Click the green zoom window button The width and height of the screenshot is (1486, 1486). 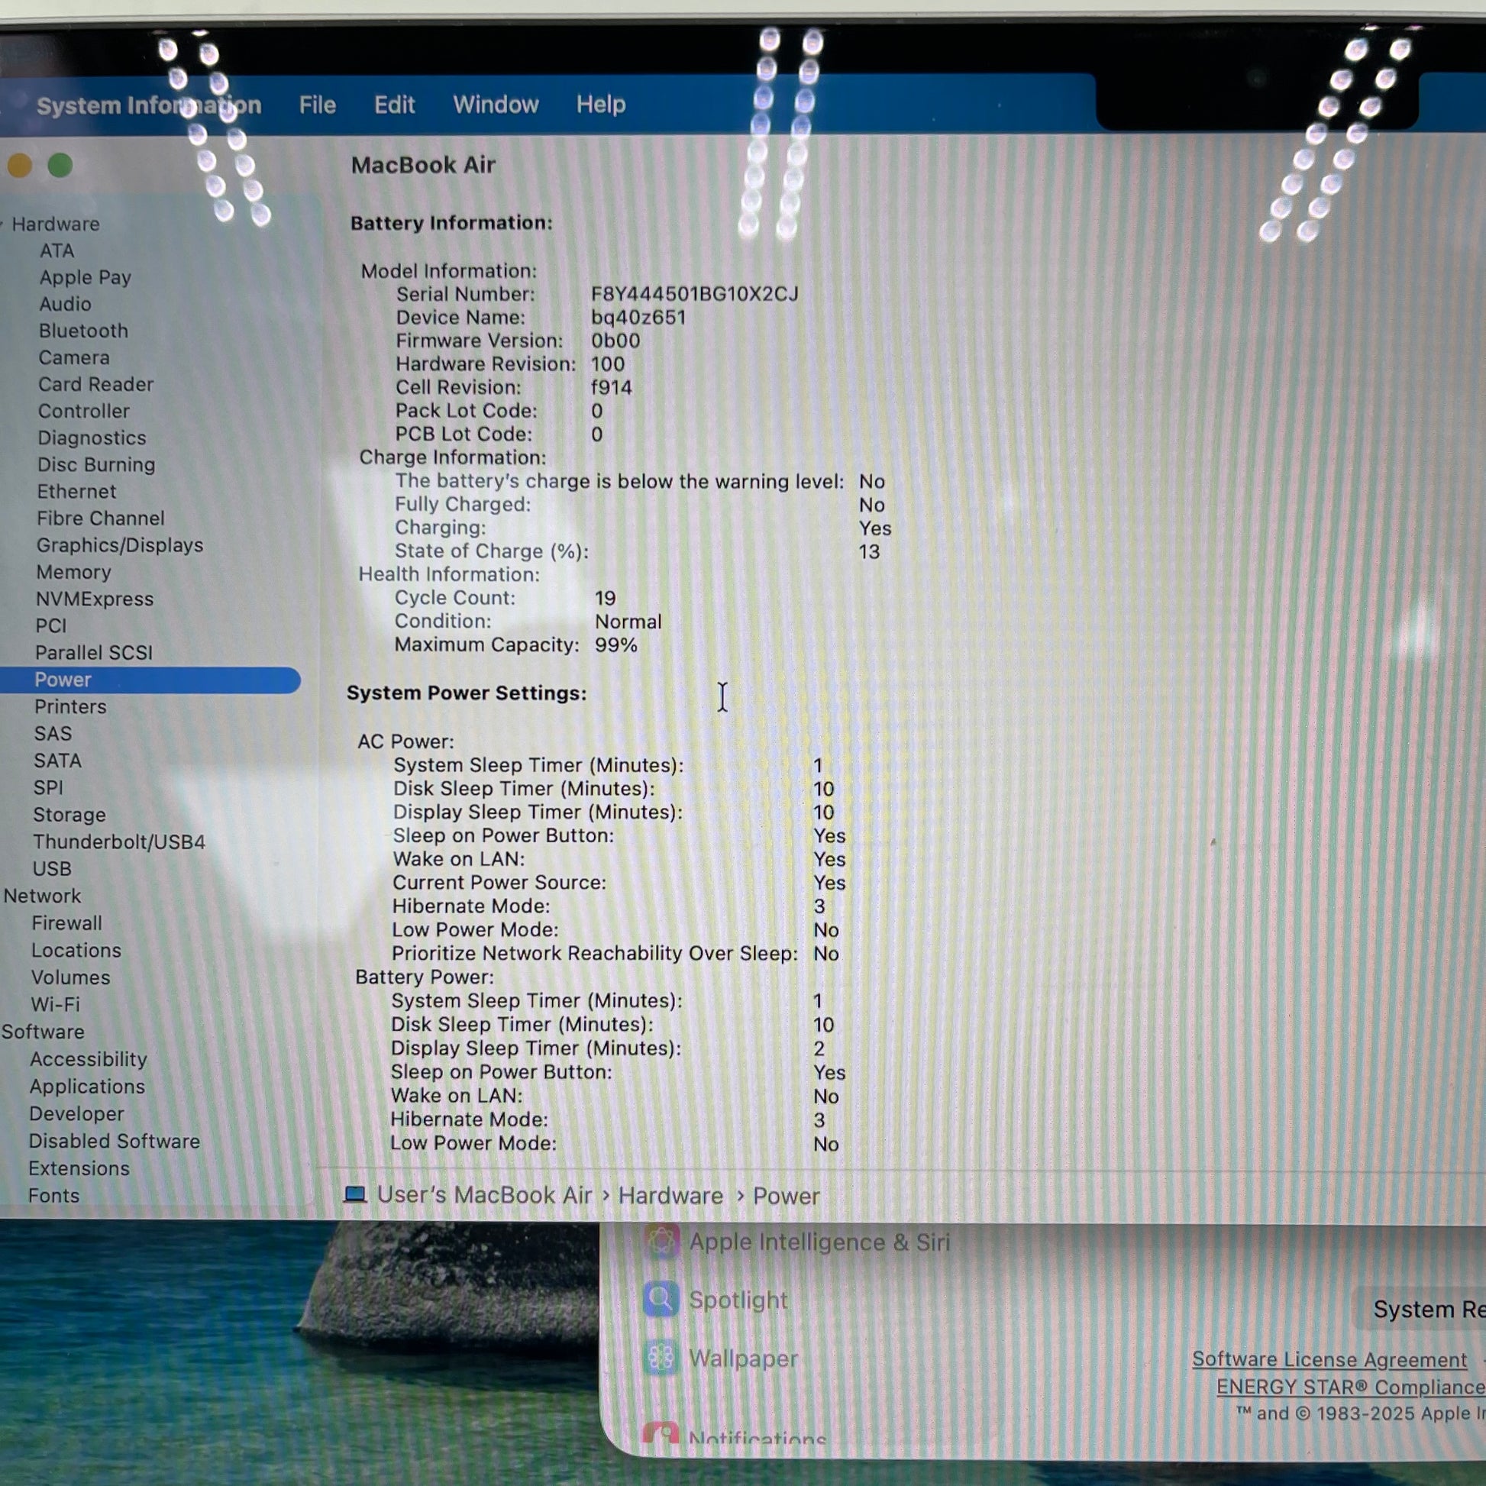60,166
